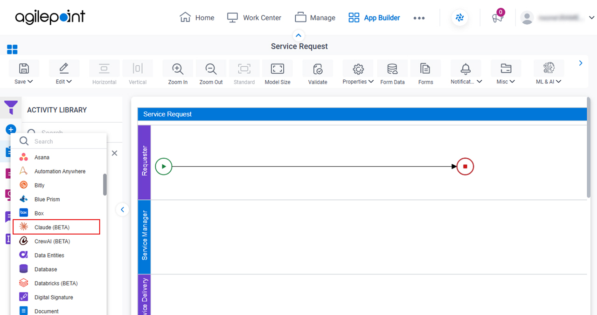The image size is (597, 315).
Task: Show more toolbar items arrow
Action: click(x=581, y=63)
